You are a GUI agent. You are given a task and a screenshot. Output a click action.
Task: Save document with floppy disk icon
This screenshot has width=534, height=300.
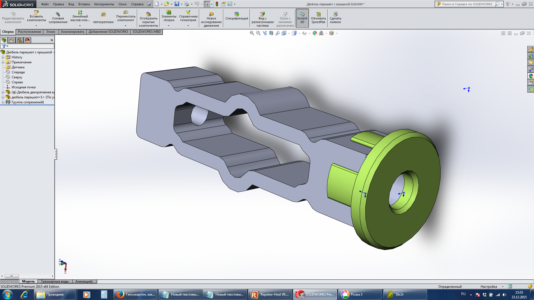click(177, 4)
